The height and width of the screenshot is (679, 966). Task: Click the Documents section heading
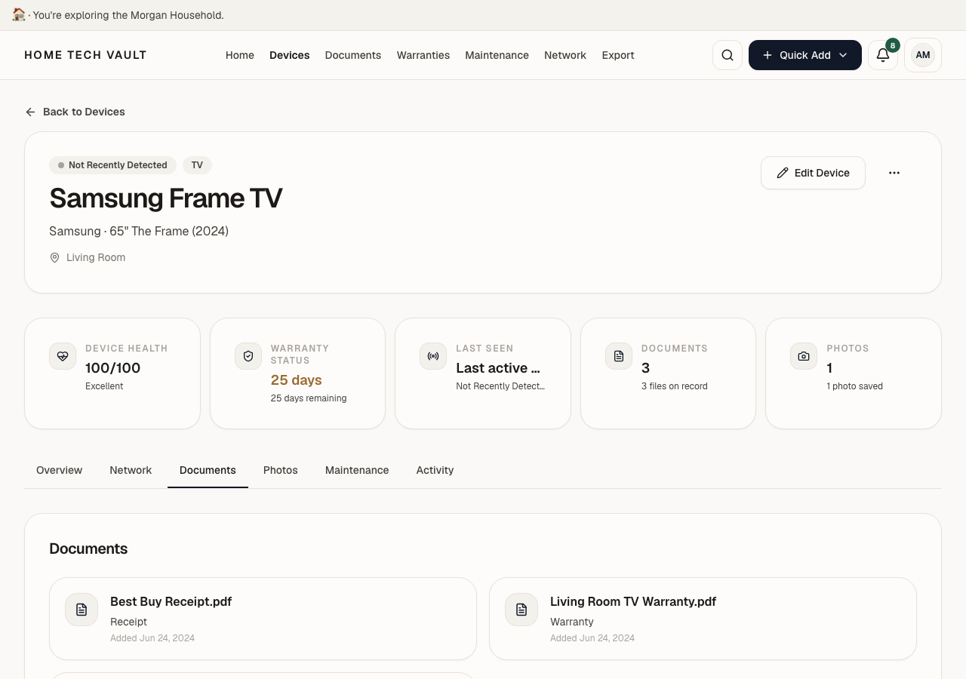pos(88,548)
